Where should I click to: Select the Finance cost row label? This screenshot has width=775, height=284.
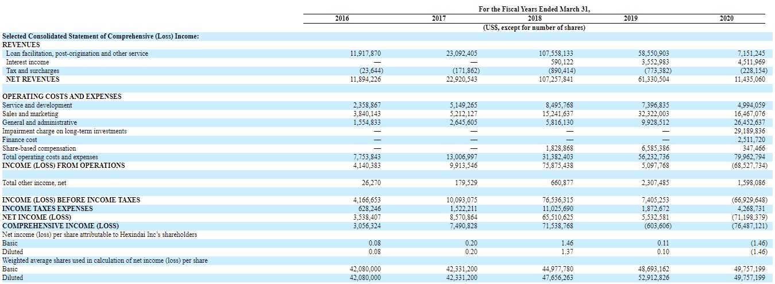tap(20, 140)
